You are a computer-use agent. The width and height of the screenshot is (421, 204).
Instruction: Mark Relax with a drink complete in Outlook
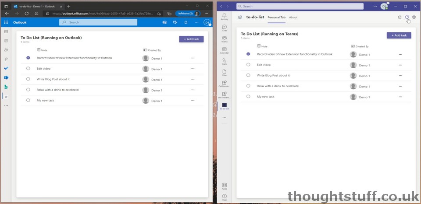28,90
